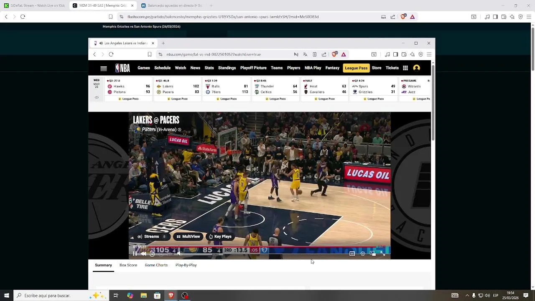
Task: Open Windows Start menu
Action: (x=6, y=296)
